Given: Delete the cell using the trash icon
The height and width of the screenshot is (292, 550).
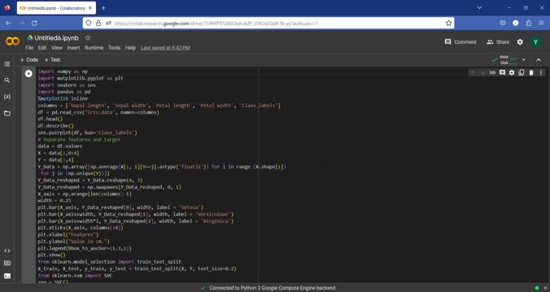Looking at the screenshot, I should pyautogui.click(x=531, y=73).
